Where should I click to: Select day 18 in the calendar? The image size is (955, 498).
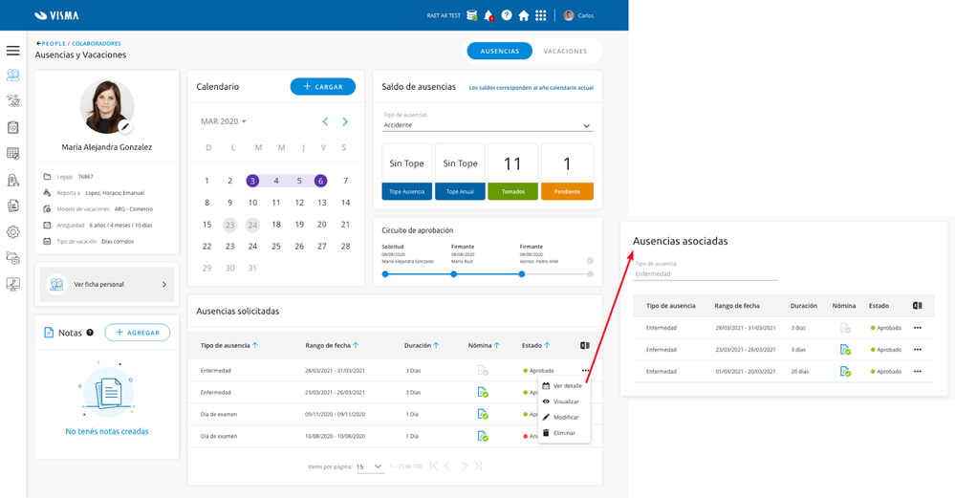pos(276,225)
